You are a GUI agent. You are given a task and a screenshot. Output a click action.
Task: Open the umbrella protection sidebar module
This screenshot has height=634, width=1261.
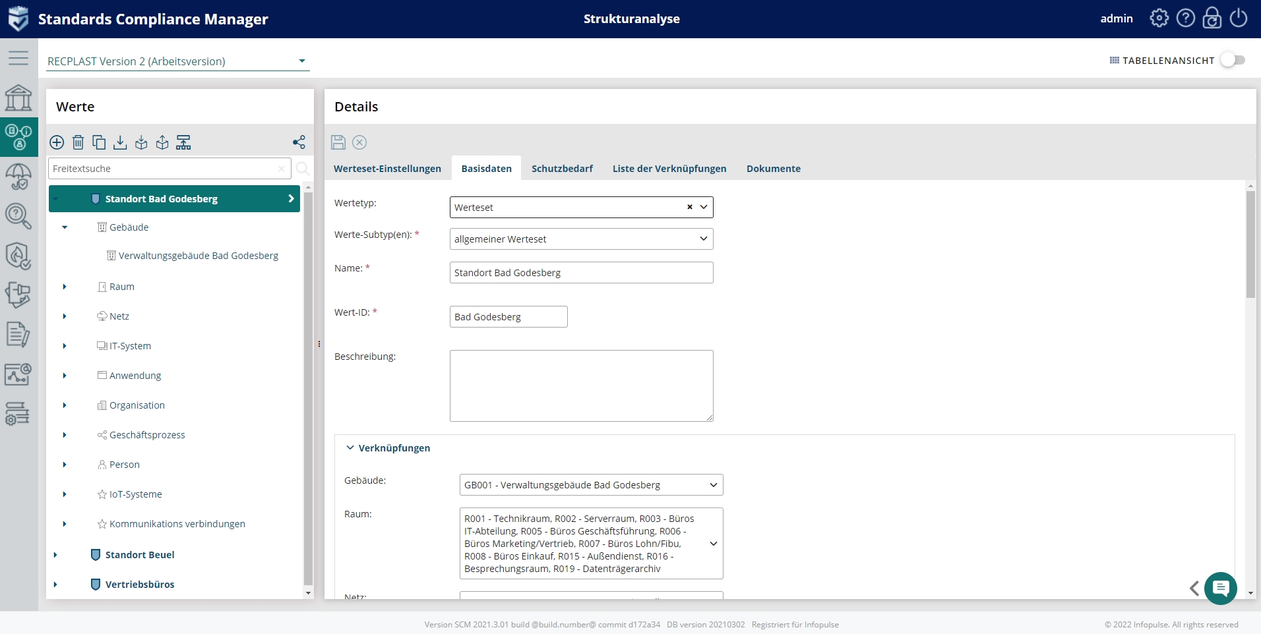click(18, 177)
